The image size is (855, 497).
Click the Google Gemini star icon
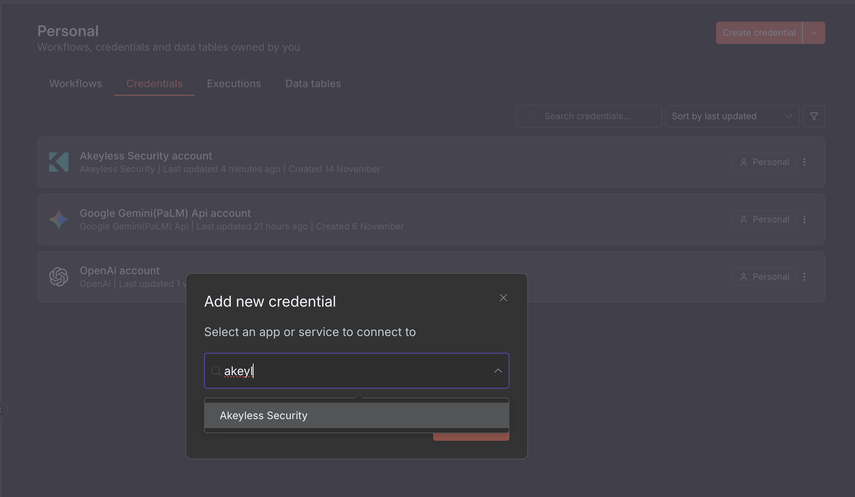click(x=59, y=219)
